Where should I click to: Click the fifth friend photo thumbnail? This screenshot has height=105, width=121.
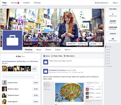[28, 68]
